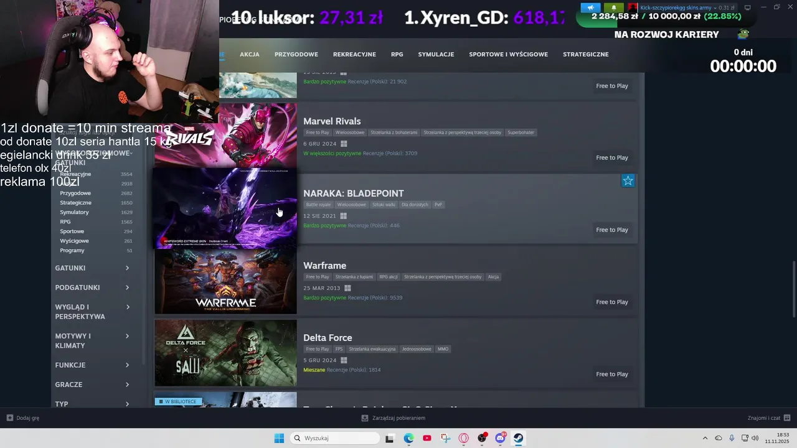Open Delta Force game title
797x448 pixels.
(328, 337)
